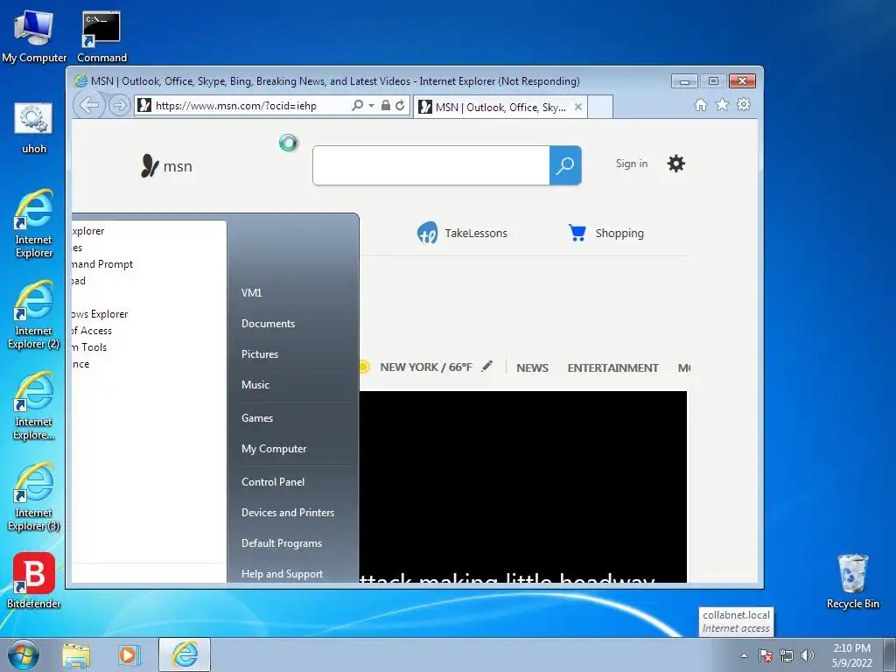Open MSN settings gear icon

[x=676, y=164]
